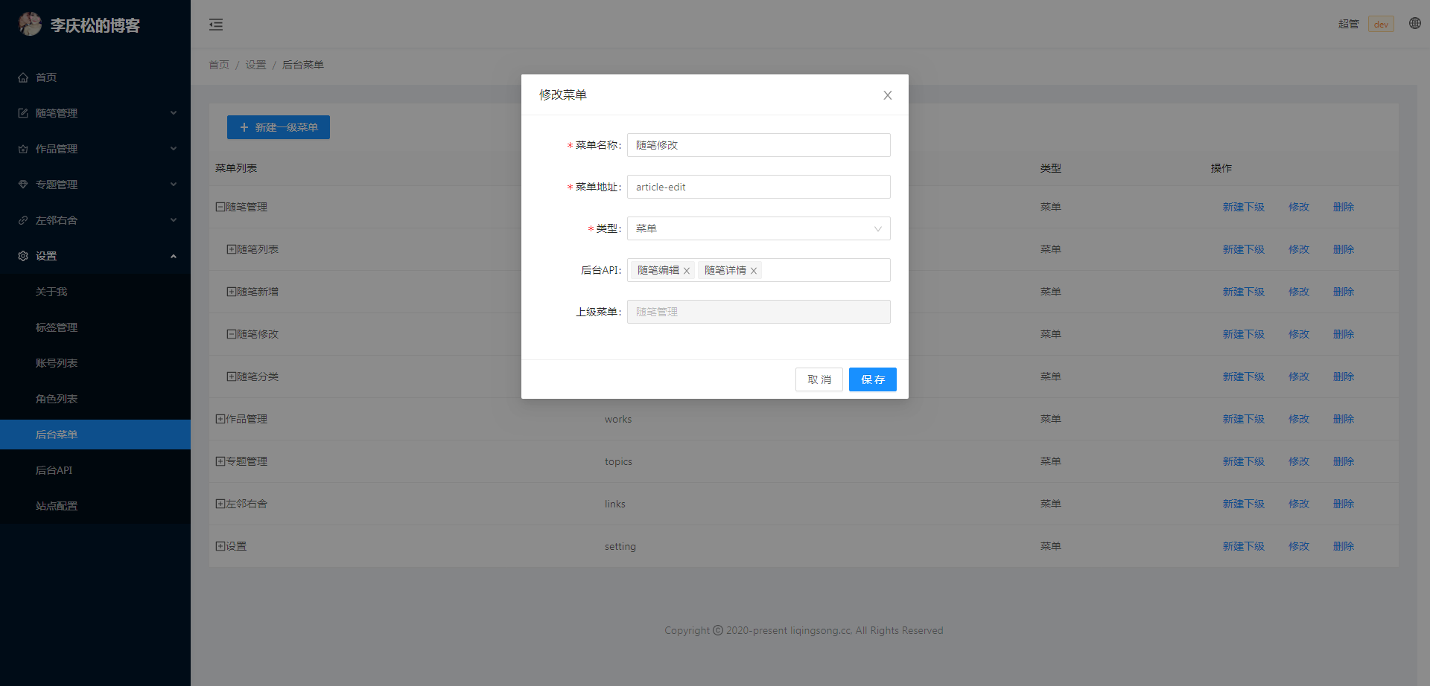
Task: Click the blog avatar logo
Action: click(x=31, y=24)
